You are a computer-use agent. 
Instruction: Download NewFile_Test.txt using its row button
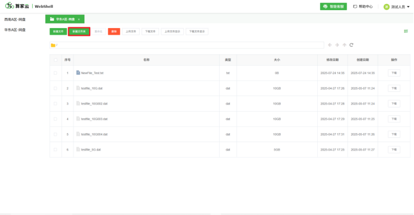[x=394, y=73]
